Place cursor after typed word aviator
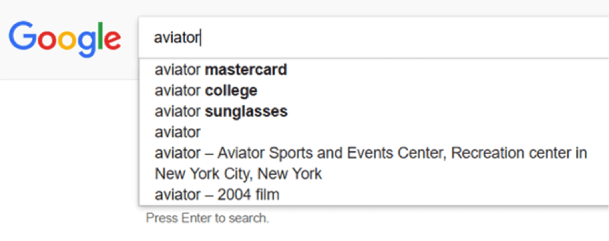The height and width of the screenshot is (241, 609). click(x=200, y=38)
